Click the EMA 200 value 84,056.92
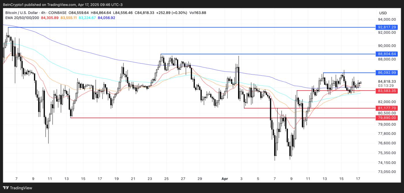 coord(106,18)
